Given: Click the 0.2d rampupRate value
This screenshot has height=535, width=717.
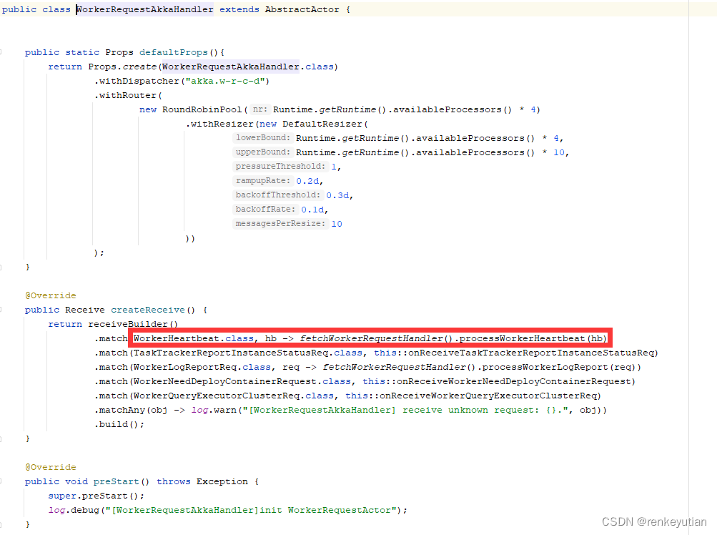Looking at the screenshot, I should [307, 181].
